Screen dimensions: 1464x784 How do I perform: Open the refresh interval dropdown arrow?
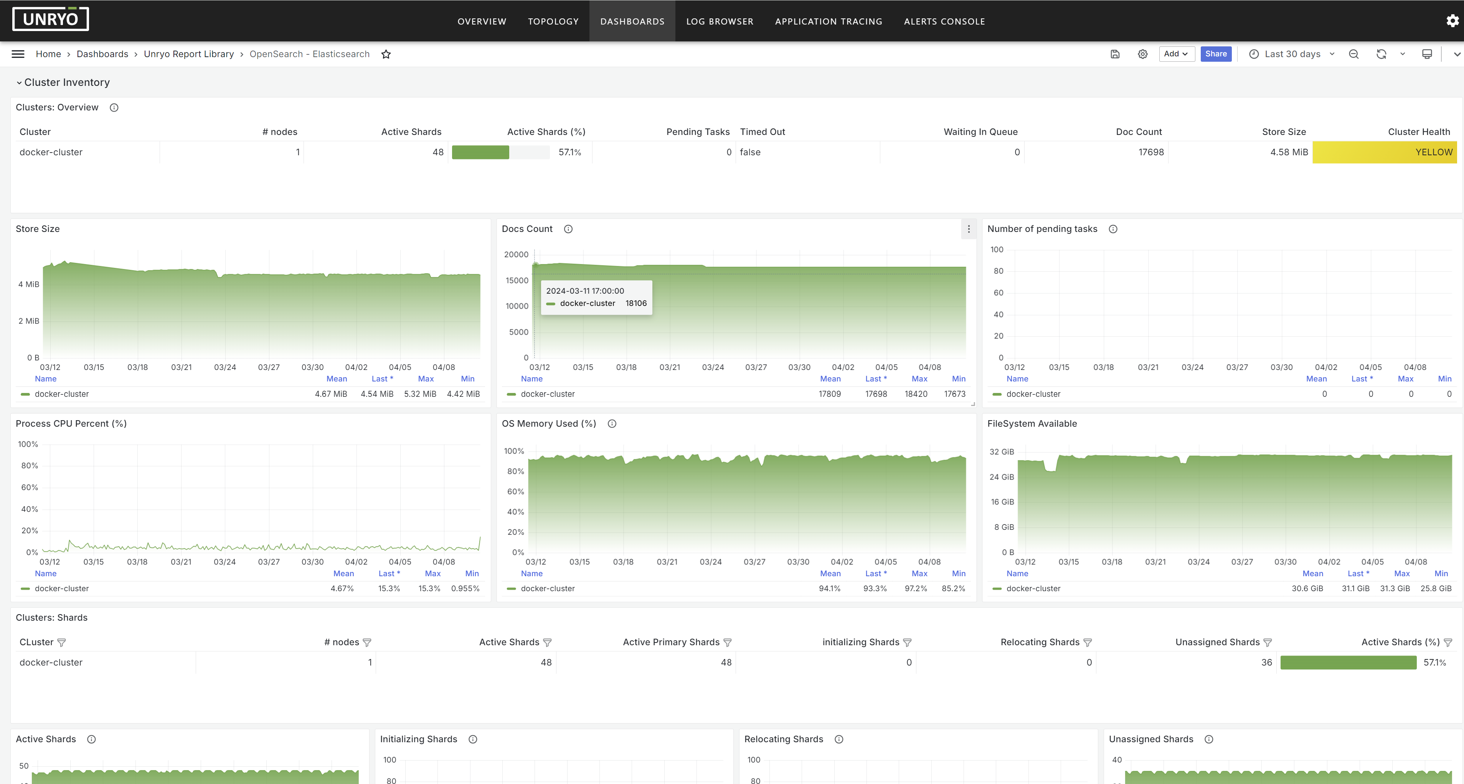coord(1402,54)
